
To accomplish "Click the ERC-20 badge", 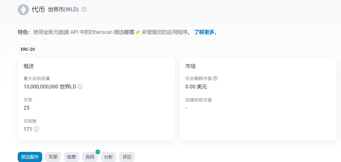I will pos(28,49).
